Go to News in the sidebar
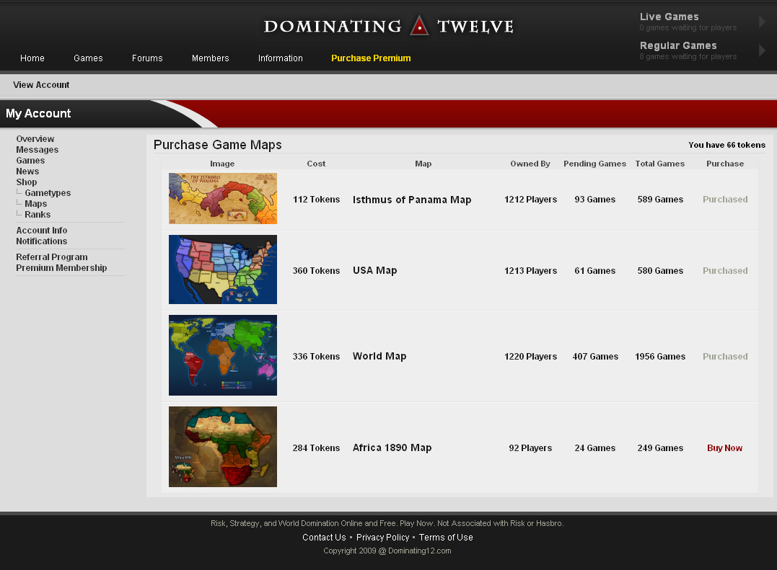Image resolution: width=777 pixels, height=570 pixels. [x=27, y=172]
